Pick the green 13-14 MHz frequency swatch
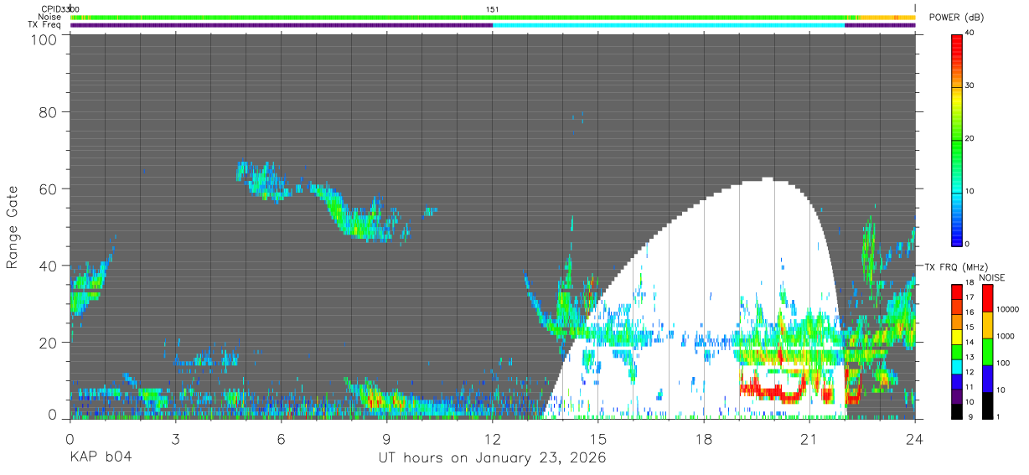Screen dimensions: 1029x475 [x=957, y=352]
